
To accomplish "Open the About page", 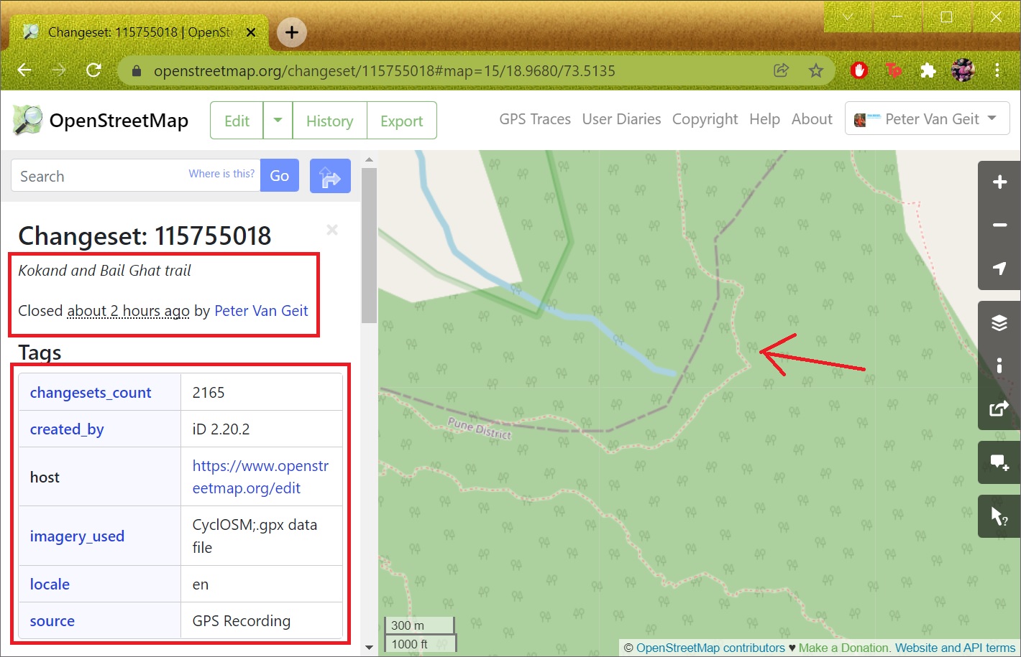I will point(812,119).
